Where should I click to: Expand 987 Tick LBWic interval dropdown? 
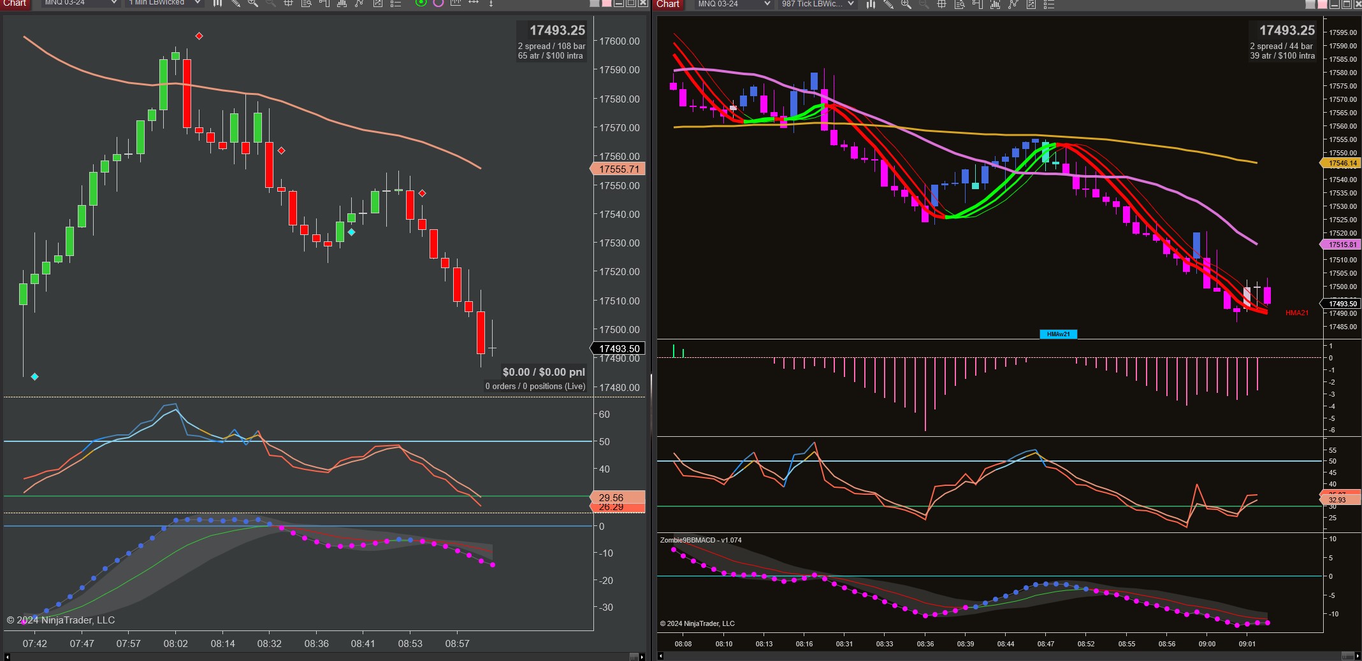tap(818, 4)
